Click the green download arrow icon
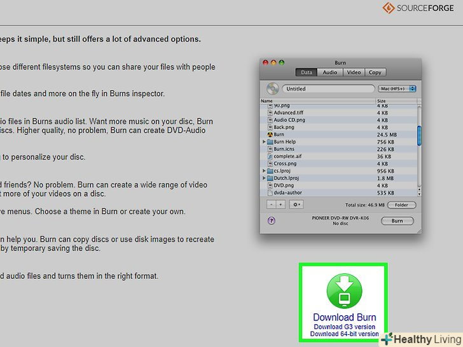Image resolution: width=463 pixels, height=347 pixels. tap(344, 291)
